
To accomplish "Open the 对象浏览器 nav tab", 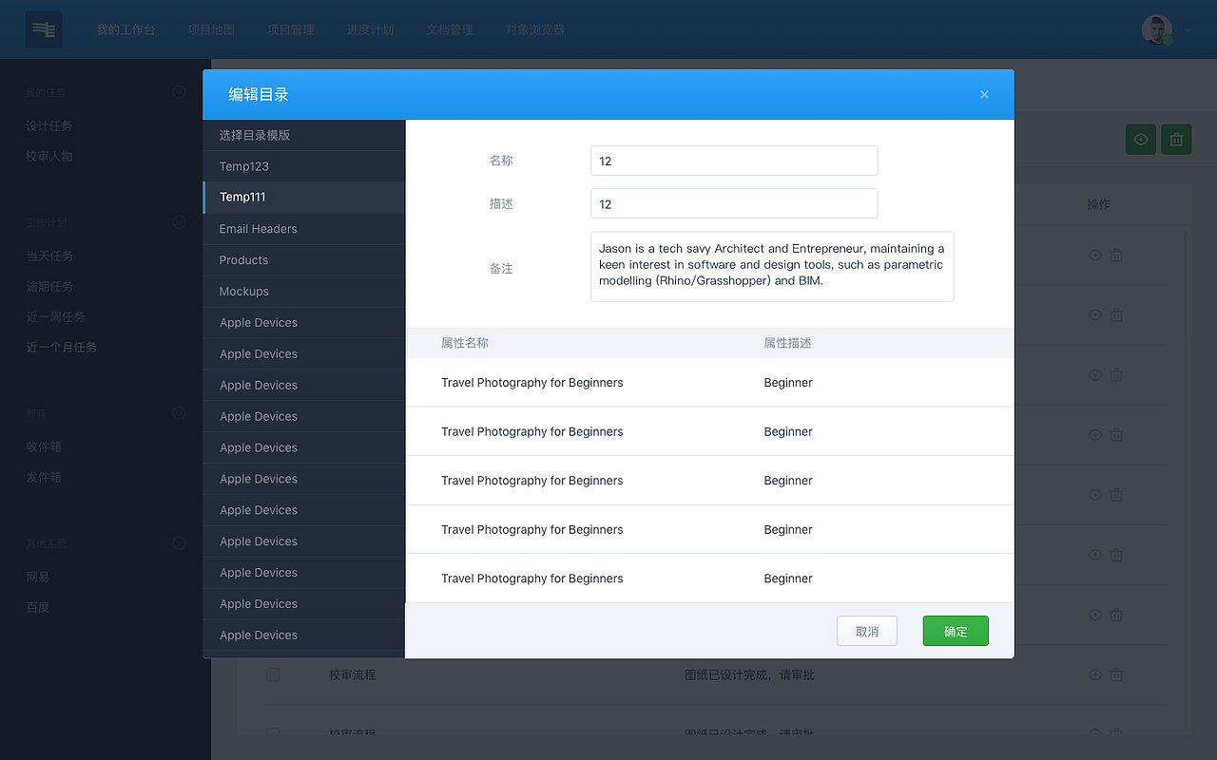I will (x=535, y=30).
